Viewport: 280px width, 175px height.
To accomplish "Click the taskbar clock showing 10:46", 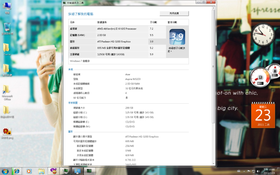I will [269, 171].
